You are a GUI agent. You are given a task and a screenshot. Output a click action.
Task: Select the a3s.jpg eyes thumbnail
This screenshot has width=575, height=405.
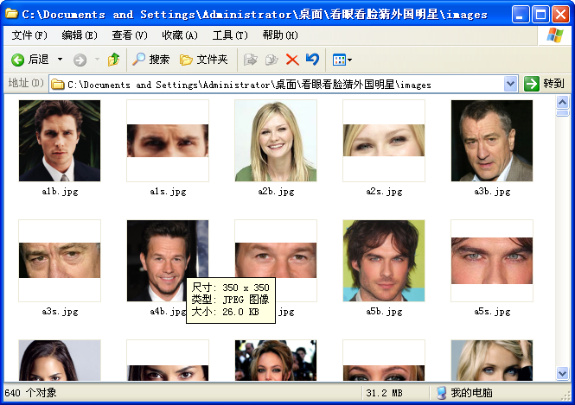tap(60, 261)
